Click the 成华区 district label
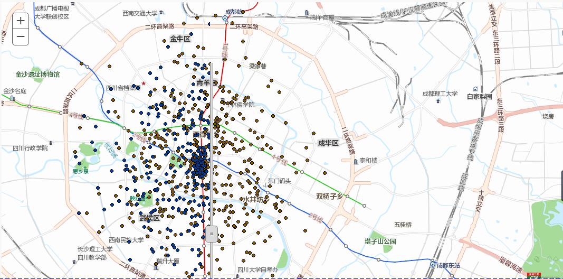The height and width of the screenshot is (279, 563). pos(328,143)
